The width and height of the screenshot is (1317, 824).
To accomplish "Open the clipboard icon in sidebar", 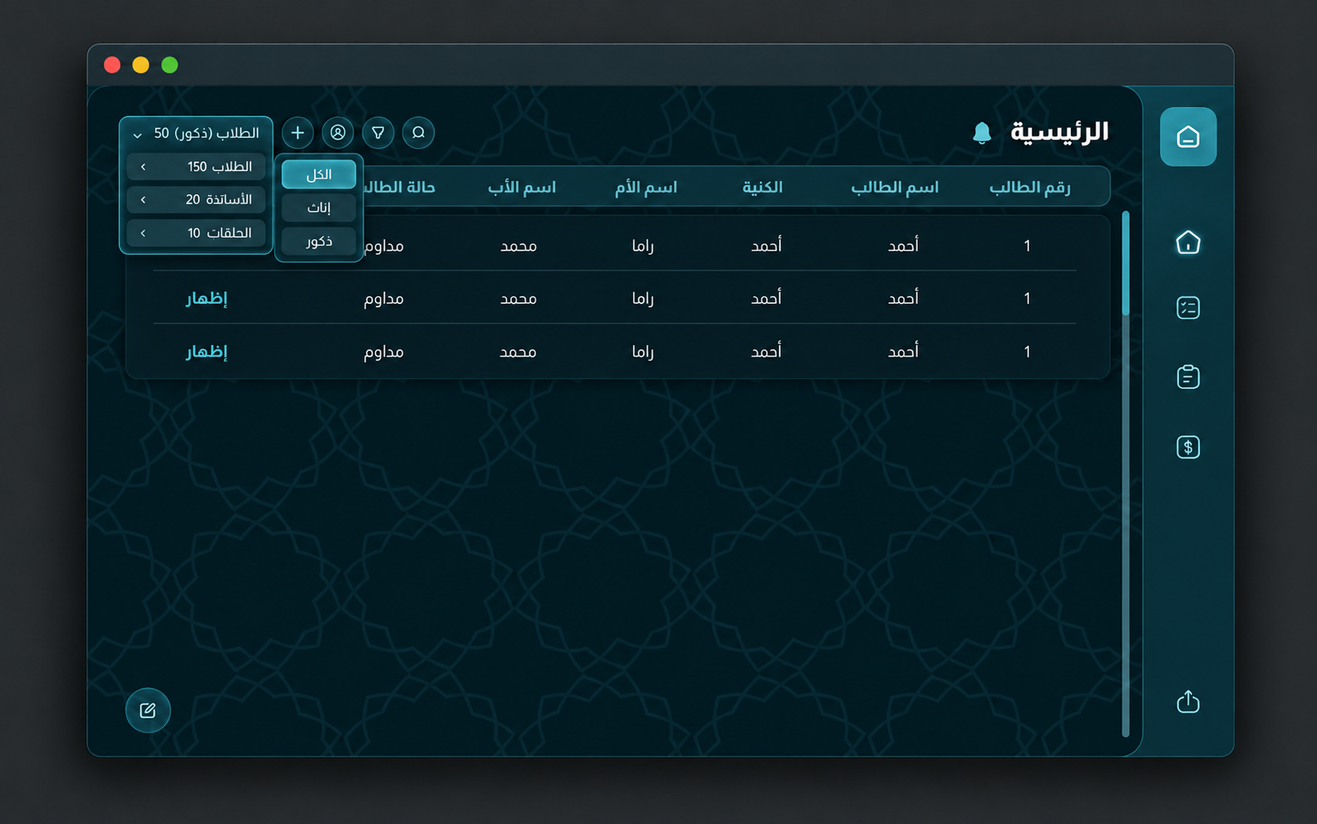I will tap(1188, 377).
